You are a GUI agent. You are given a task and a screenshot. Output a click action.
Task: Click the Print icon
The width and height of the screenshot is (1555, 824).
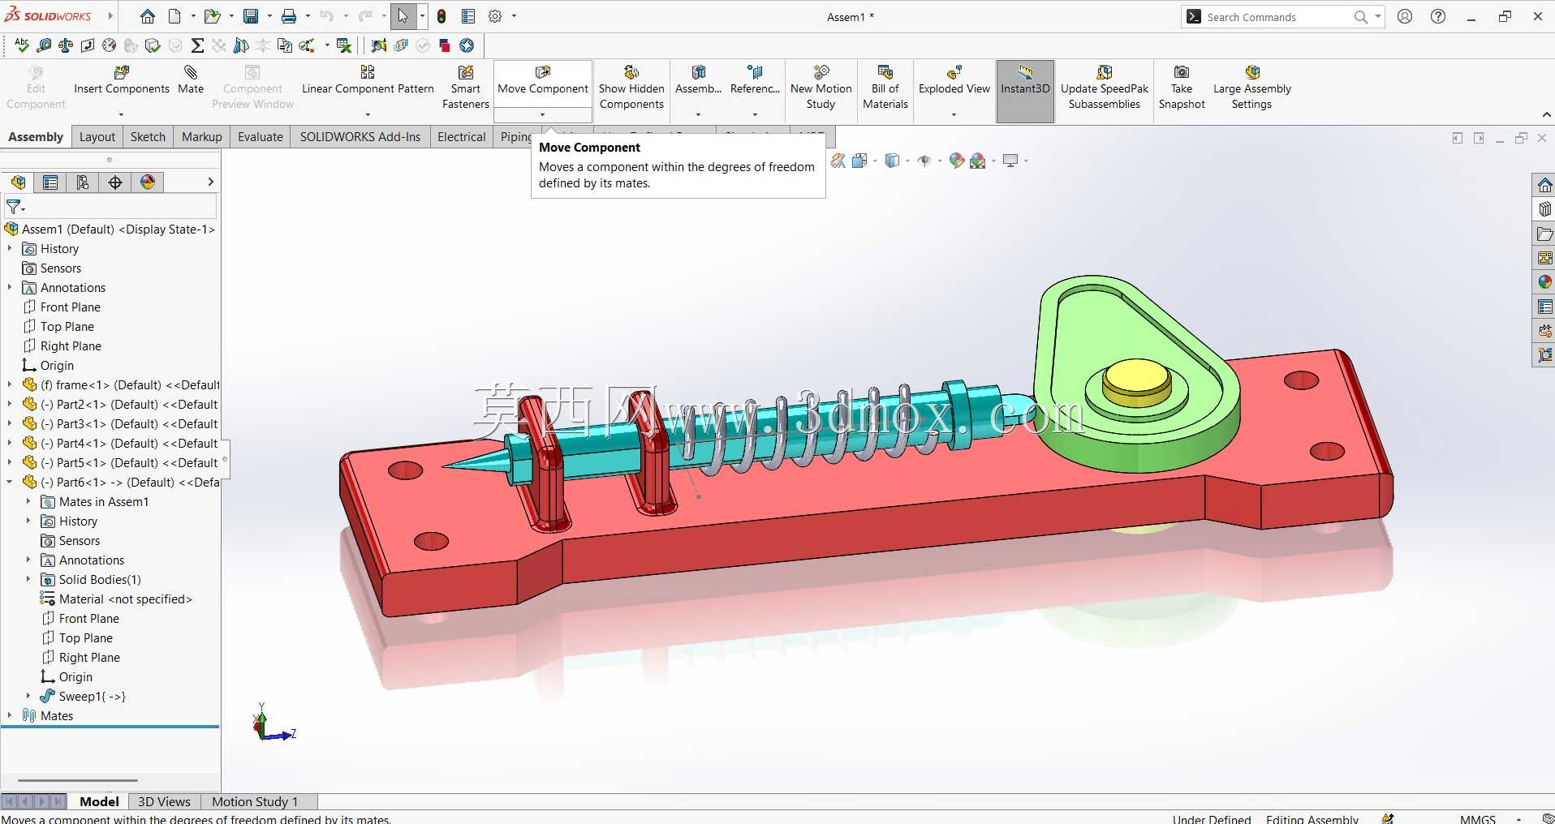289,16
